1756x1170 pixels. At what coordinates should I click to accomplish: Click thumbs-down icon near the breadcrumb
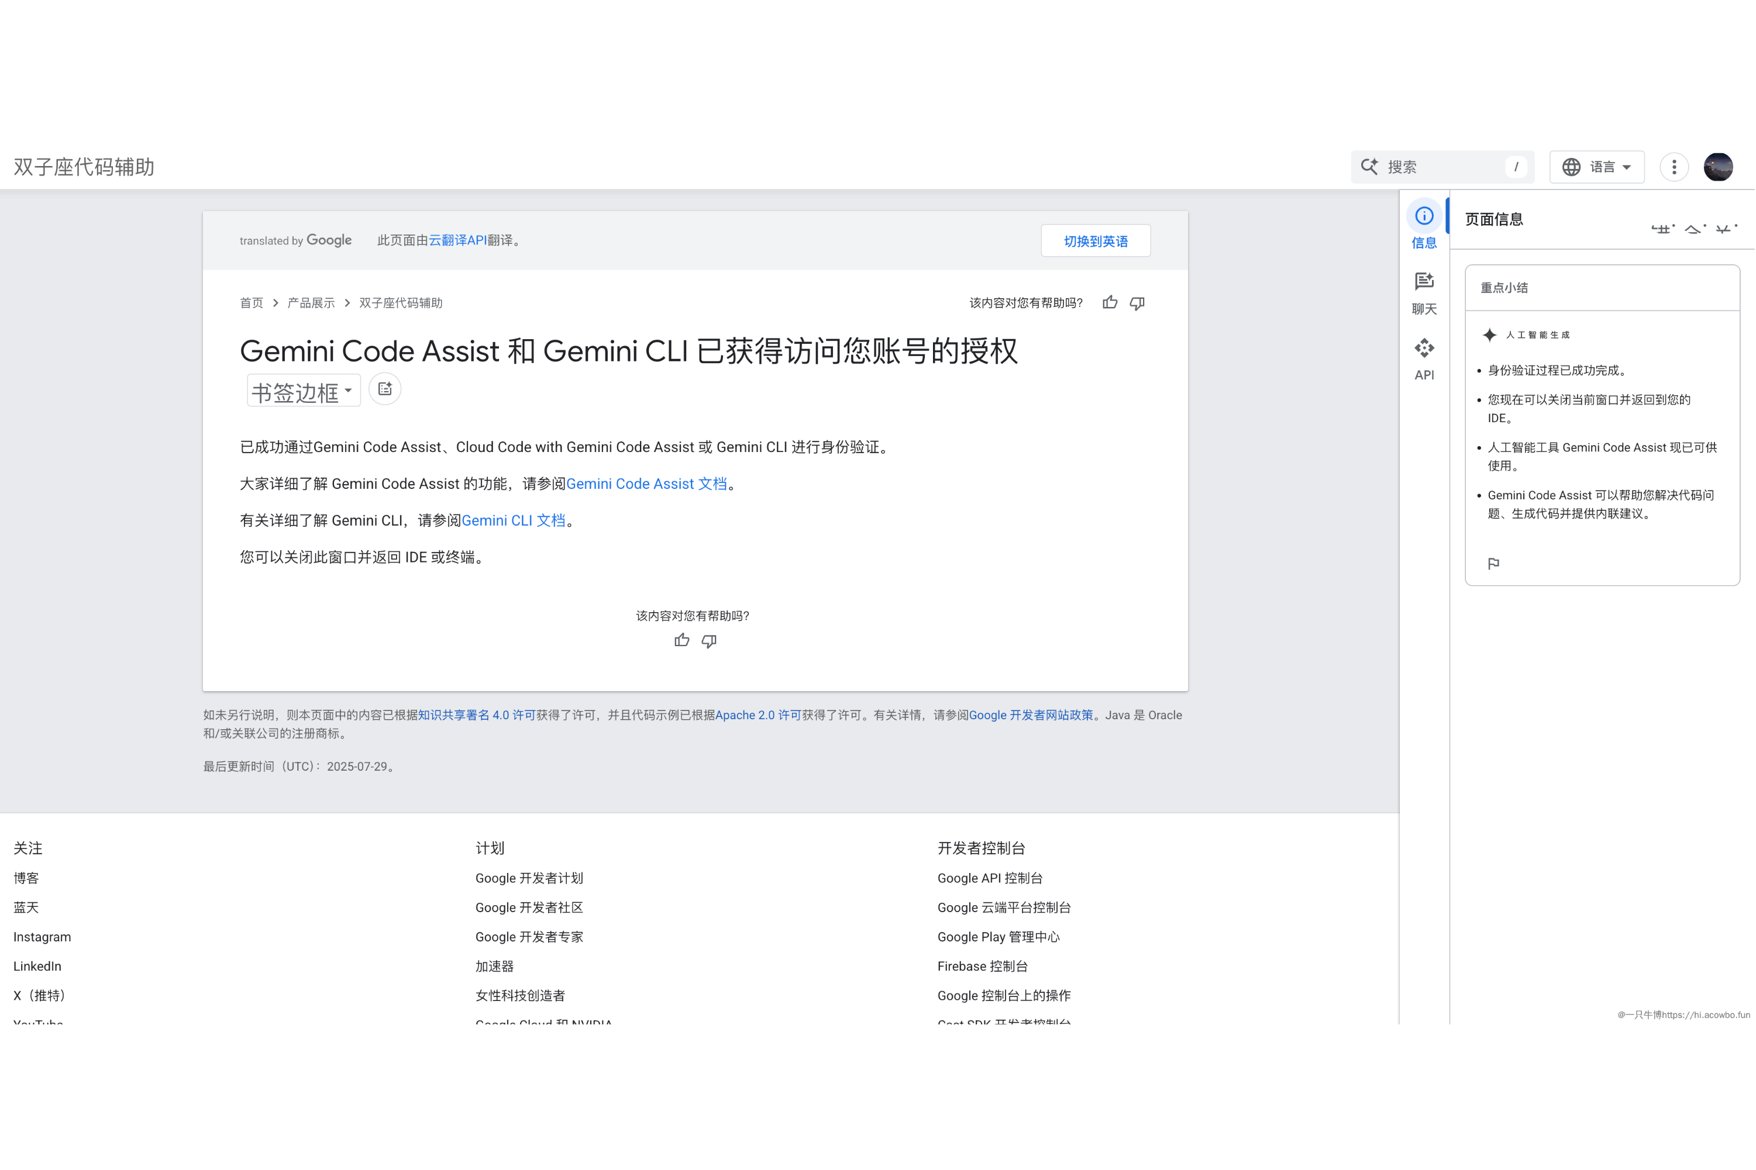tap(1137, 303)
